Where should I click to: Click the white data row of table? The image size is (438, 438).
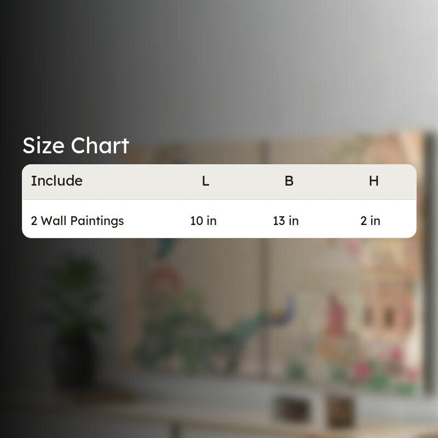pyautogui.click(x=219, y=219)
